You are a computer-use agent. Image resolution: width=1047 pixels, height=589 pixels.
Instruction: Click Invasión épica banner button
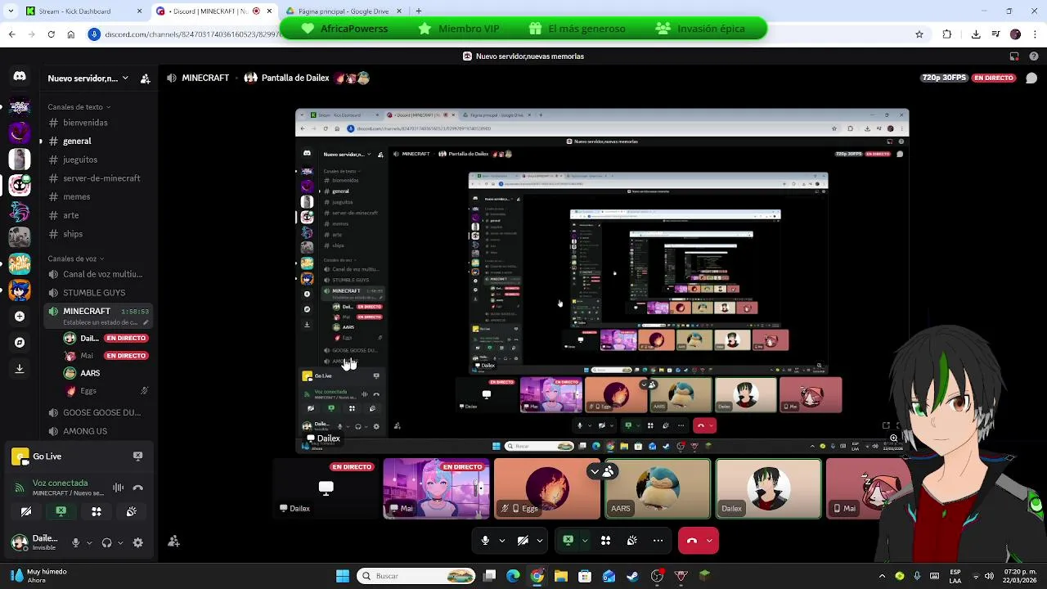[701, 29]
